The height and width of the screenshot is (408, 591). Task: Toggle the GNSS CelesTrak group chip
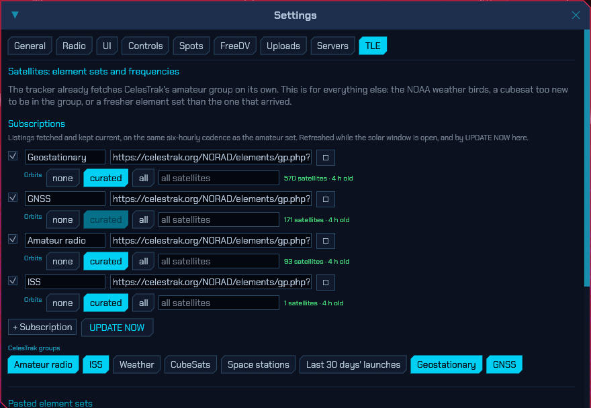point(504,364)
